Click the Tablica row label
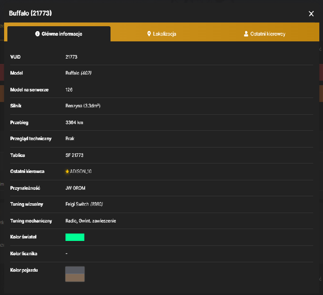323x295 pixels. 18,155
